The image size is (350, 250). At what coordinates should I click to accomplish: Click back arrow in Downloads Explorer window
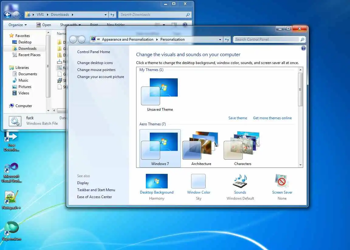8,15
